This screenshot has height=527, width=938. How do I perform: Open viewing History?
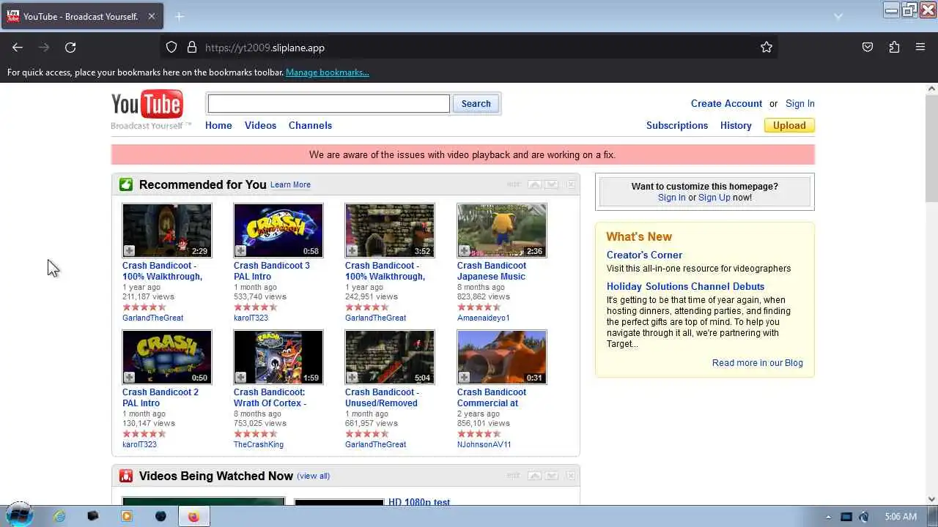[x=736, y=125]
